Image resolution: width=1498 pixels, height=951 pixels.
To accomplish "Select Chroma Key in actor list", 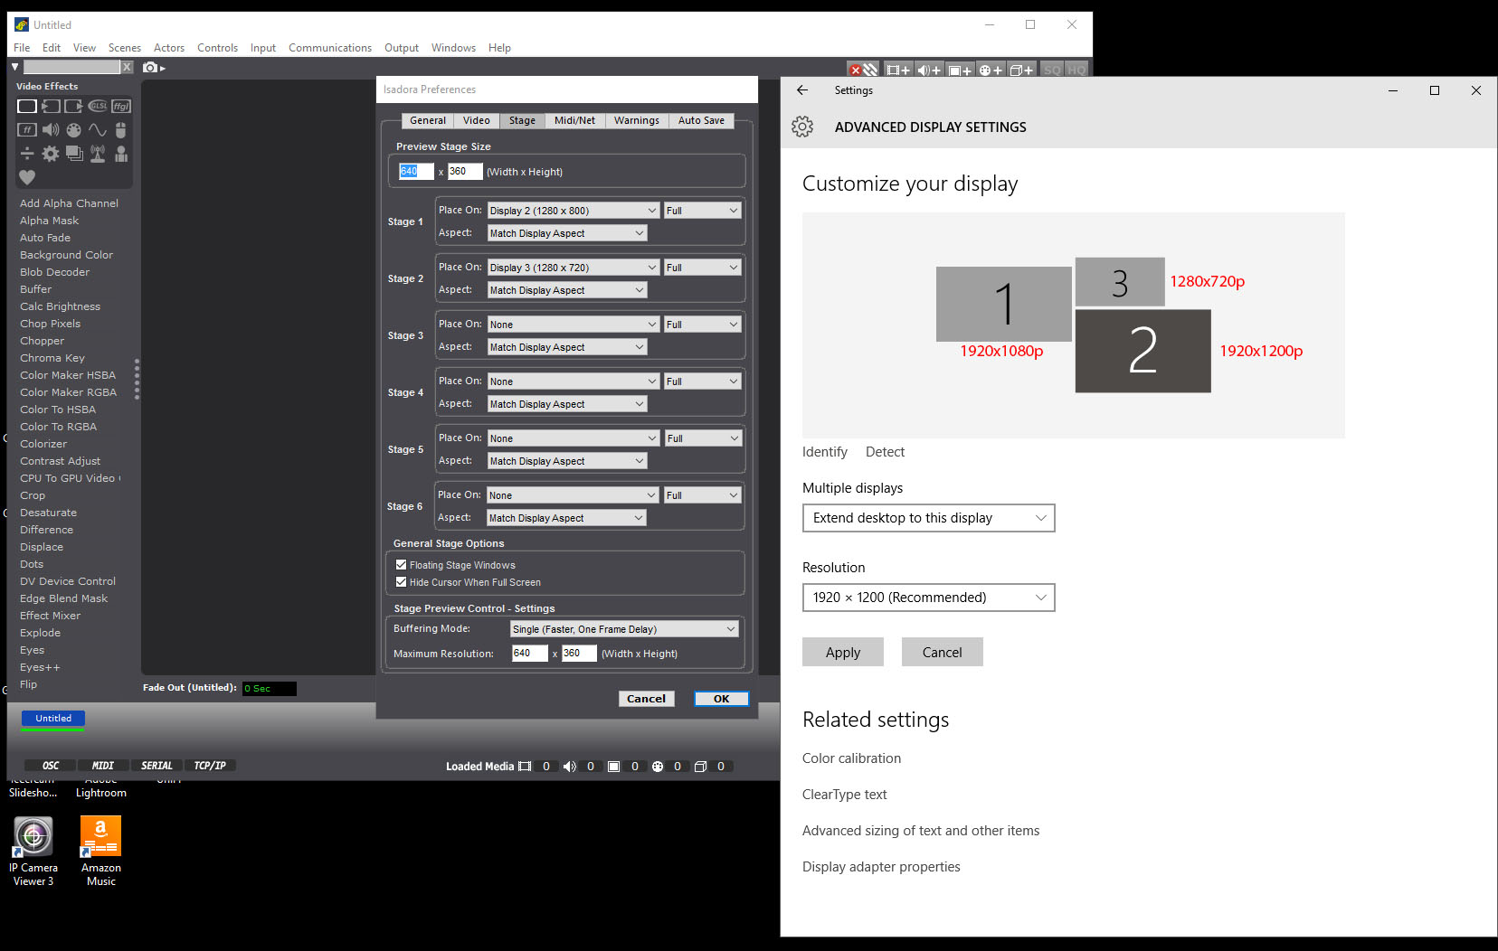I will click(52, 358).
